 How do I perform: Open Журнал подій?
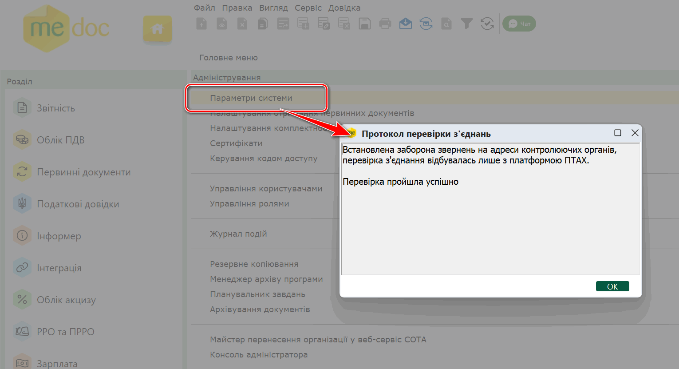[x=238, y=234]
